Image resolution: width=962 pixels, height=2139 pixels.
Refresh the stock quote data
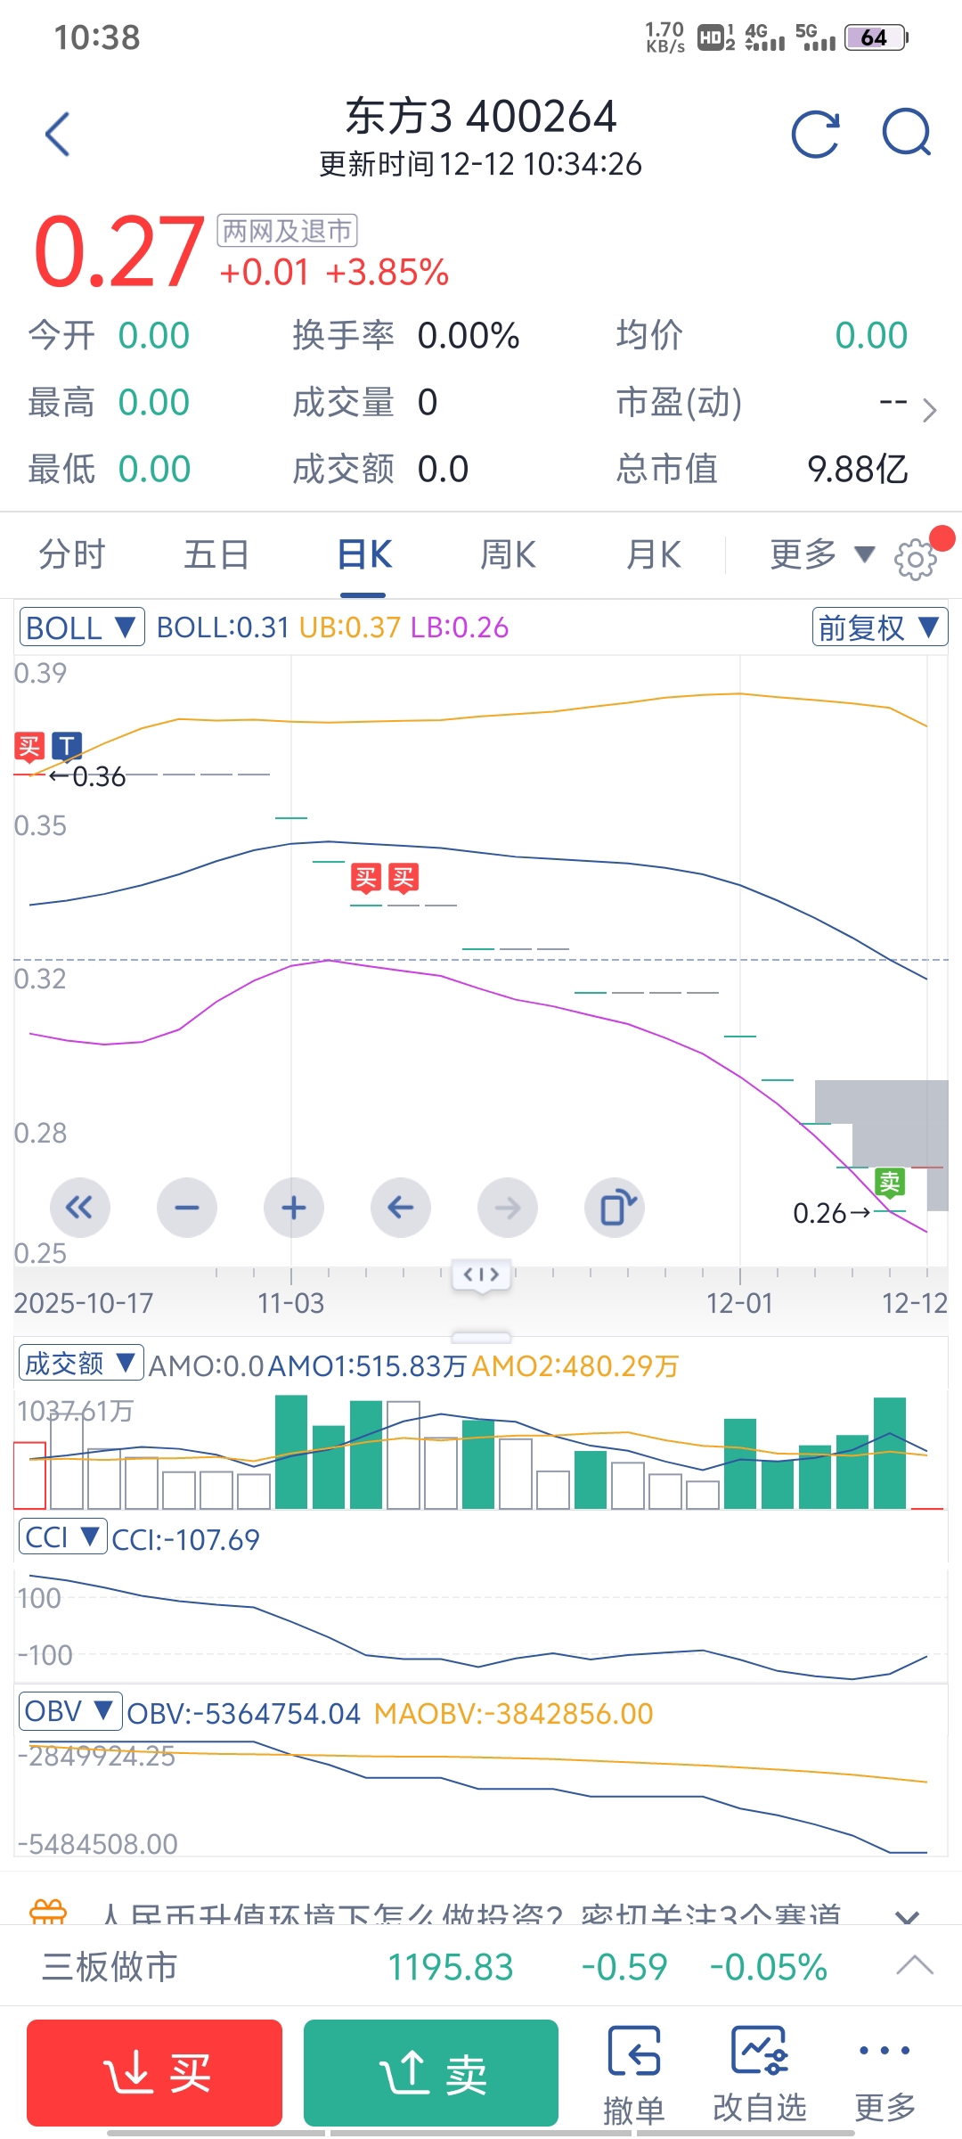click(815, 135)
